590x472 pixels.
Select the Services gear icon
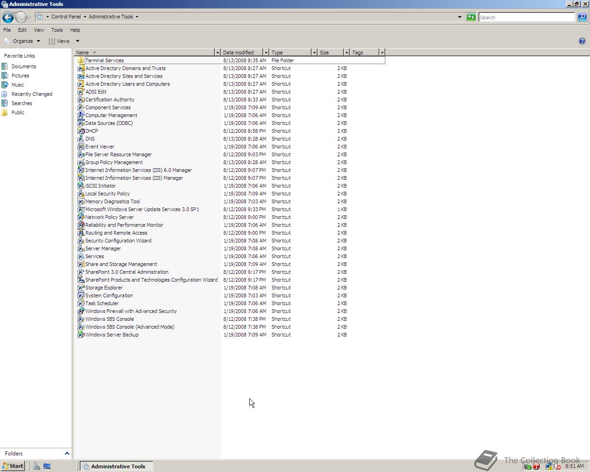81,256
